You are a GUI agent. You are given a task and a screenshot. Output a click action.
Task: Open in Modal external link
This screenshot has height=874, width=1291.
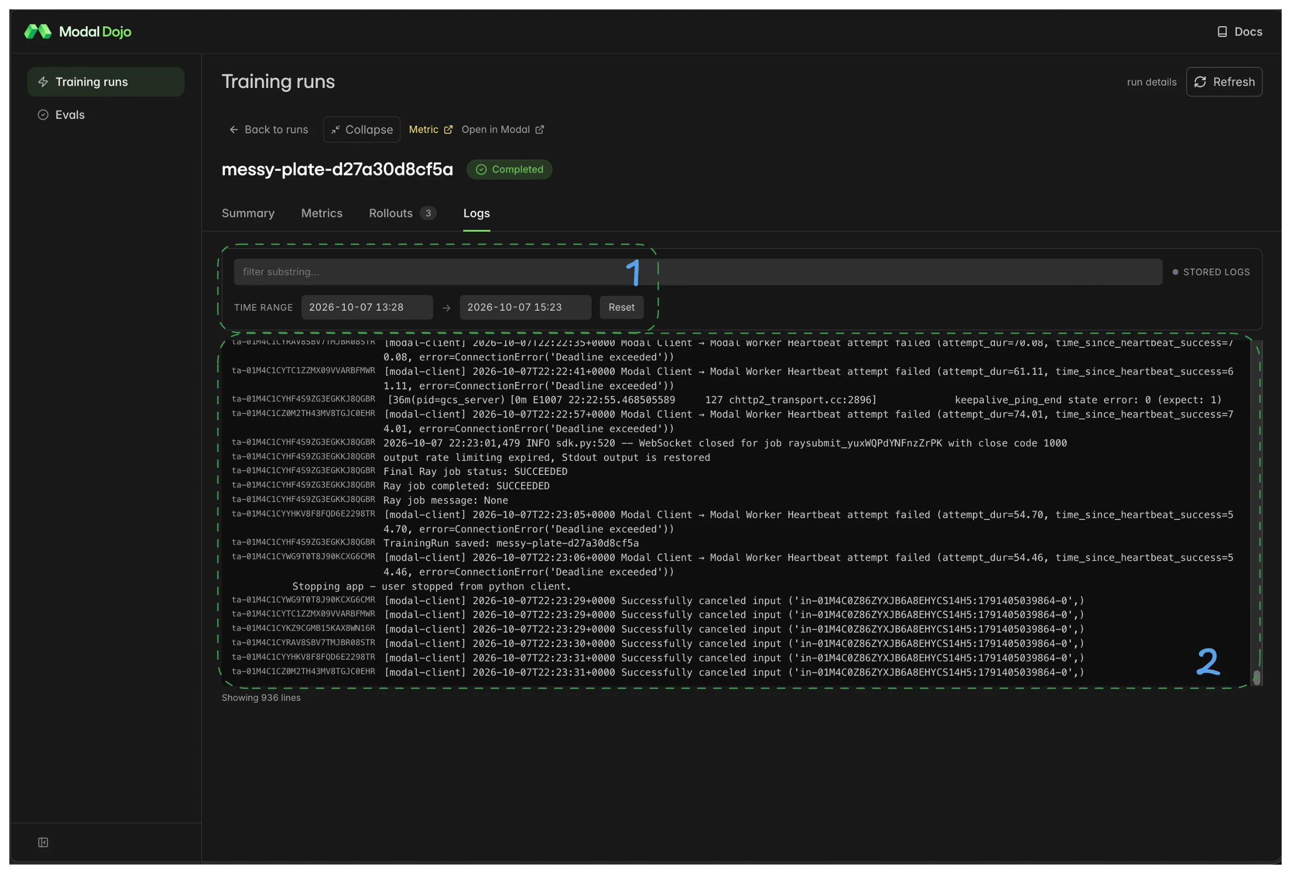(x=503, y=130)
